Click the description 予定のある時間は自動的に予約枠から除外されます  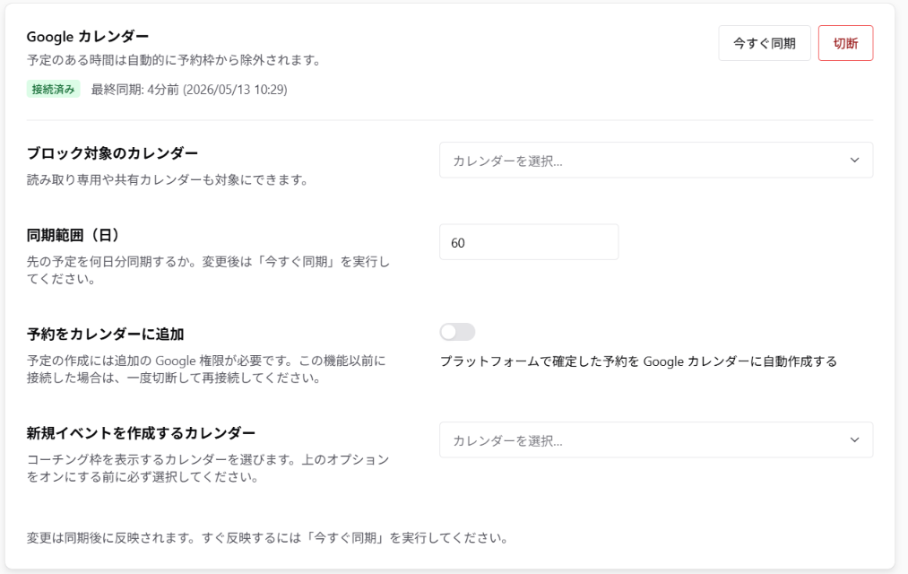174,60
